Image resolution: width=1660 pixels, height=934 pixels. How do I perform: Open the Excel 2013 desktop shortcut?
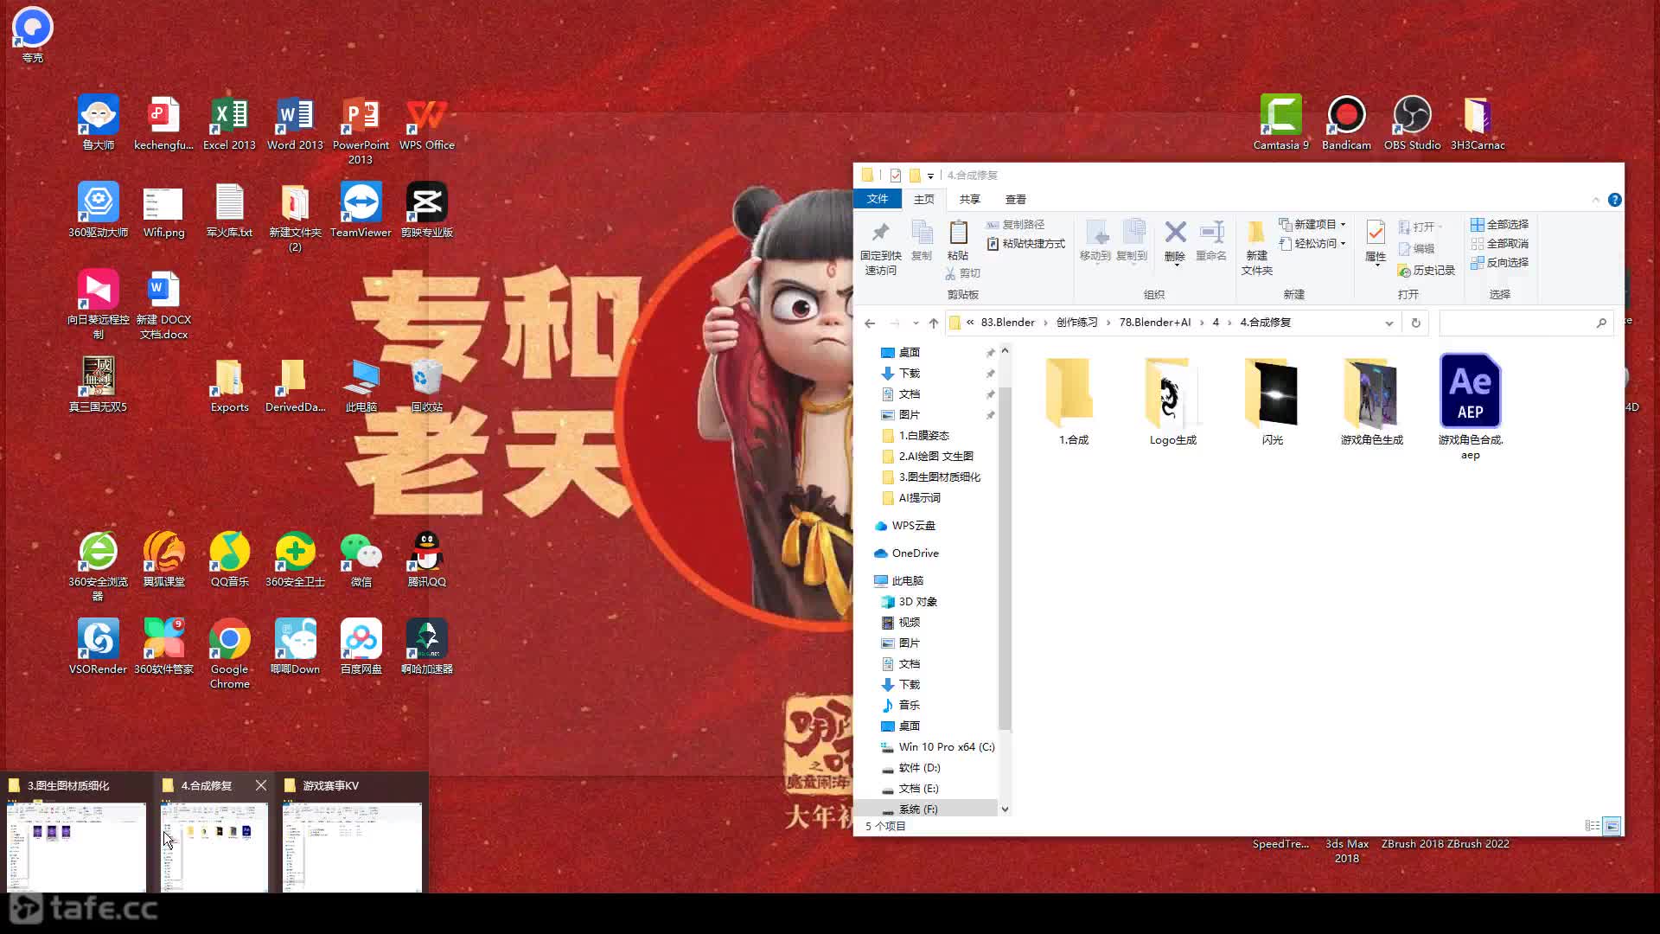(x=229, y=122)
